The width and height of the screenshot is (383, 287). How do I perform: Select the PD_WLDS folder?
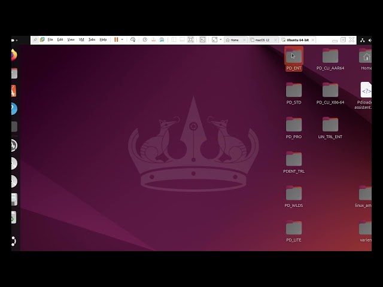point(294,197)
